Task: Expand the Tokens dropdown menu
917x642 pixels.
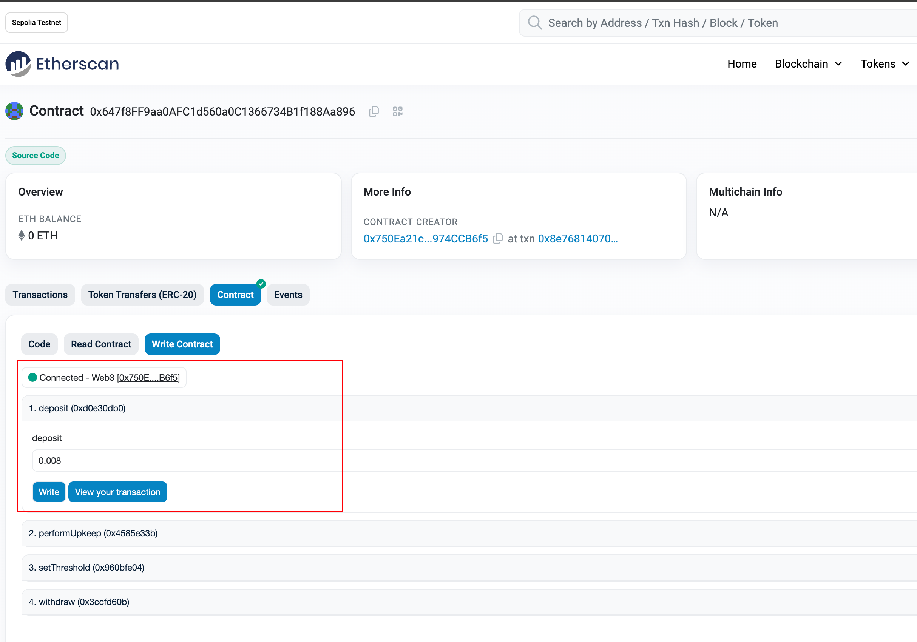Action: 885,64
